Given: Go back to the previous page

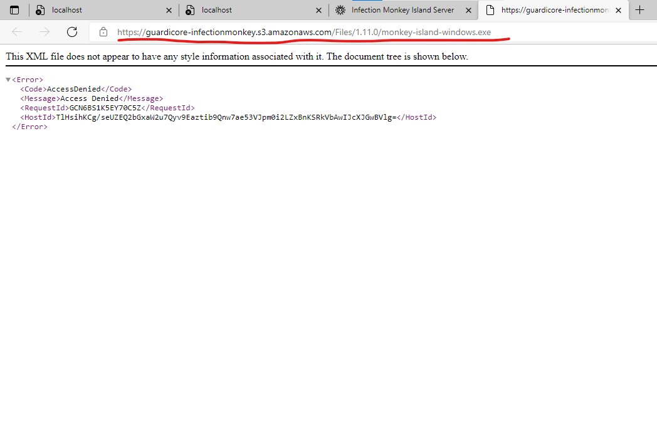Looking at the screenshot, I should point(17,32).
